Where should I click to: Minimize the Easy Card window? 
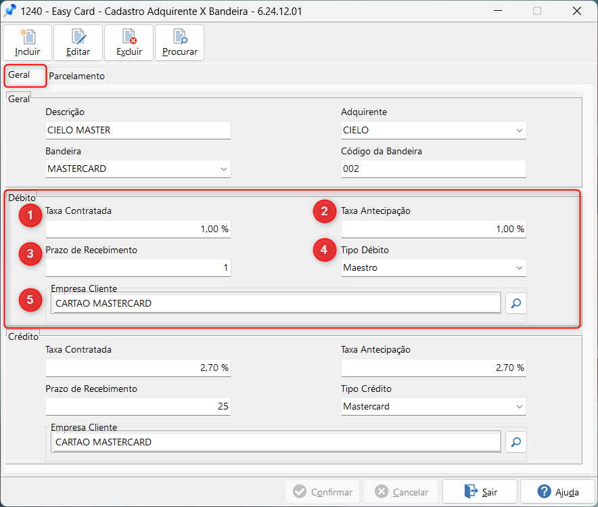click(498, 11)
